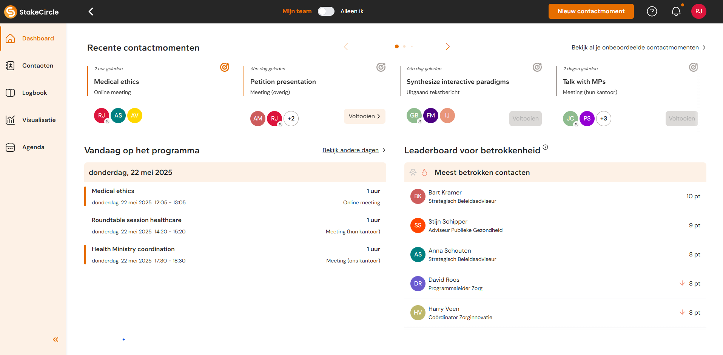Collapse the sidebar with double chevron

coord(55,340)
